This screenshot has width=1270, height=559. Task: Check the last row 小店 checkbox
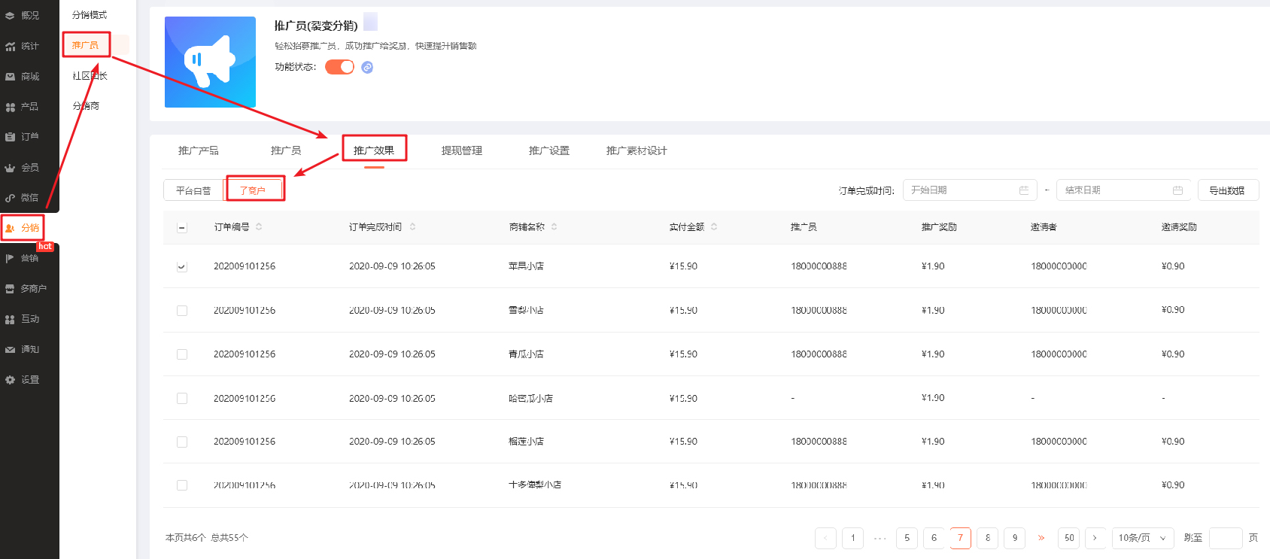pos(182,485)
